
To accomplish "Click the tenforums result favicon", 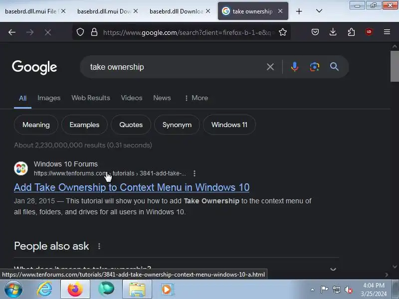I will tap(21, 168).
